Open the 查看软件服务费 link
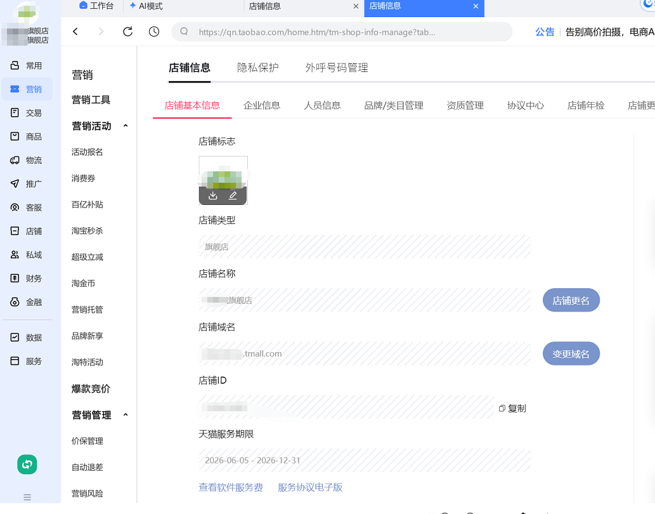 point(231,487)
